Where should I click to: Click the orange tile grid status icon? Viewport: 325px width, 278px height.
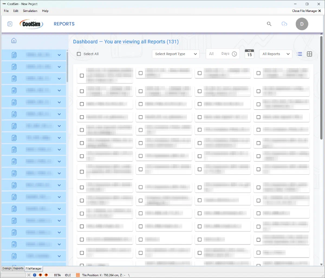coord(78,275)
